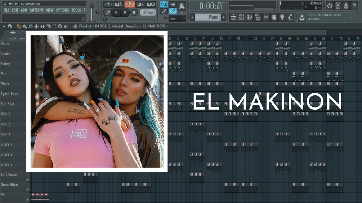Open the EDIT menu
Viewport: 362px width, 203px height.
(15, 10)
